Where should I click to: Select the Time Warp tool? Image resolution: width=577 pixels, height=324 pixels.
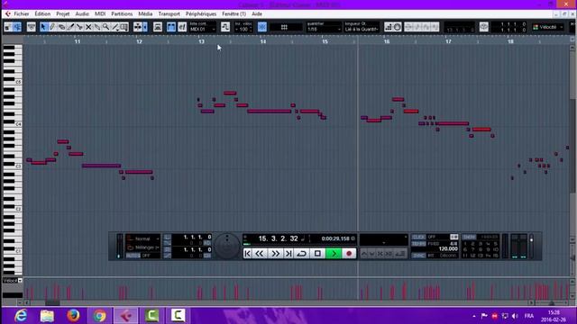click(x=124, y=27)
